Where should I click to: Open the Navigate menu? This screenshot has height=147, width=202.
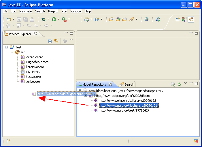click(x=26, y=11)
